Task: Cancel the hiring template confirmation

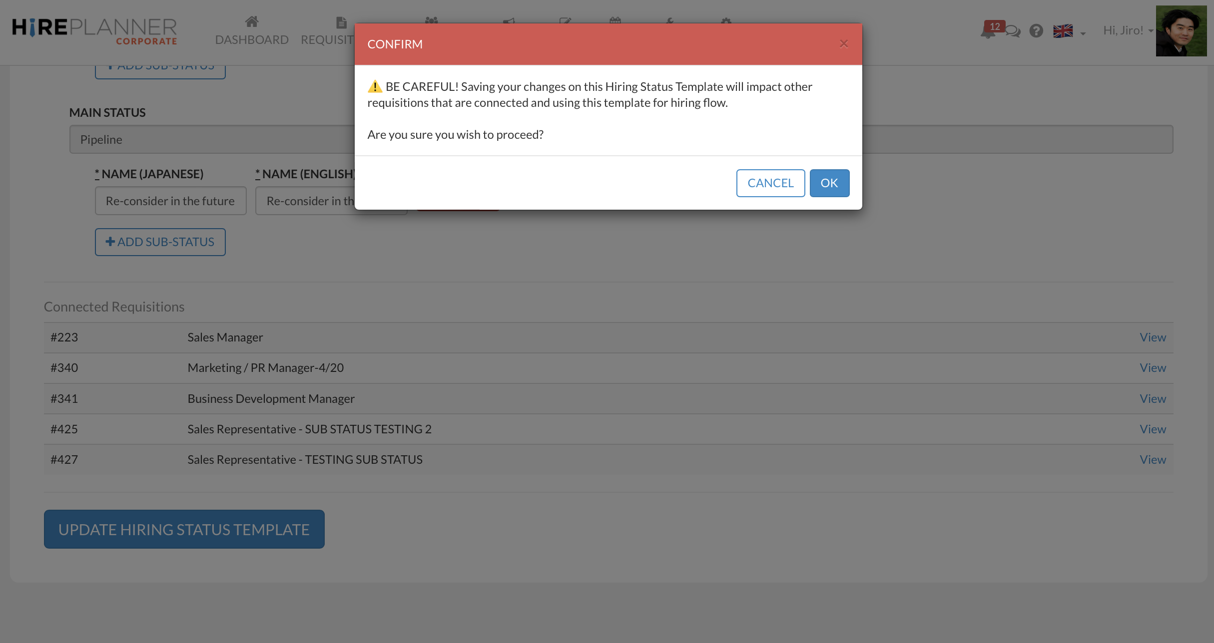Action: (x=770, y=183)
